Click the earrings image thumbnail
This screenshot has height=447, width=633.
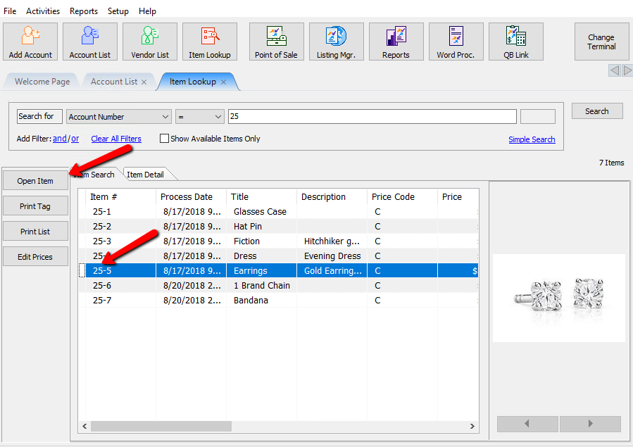pos(559,298)
